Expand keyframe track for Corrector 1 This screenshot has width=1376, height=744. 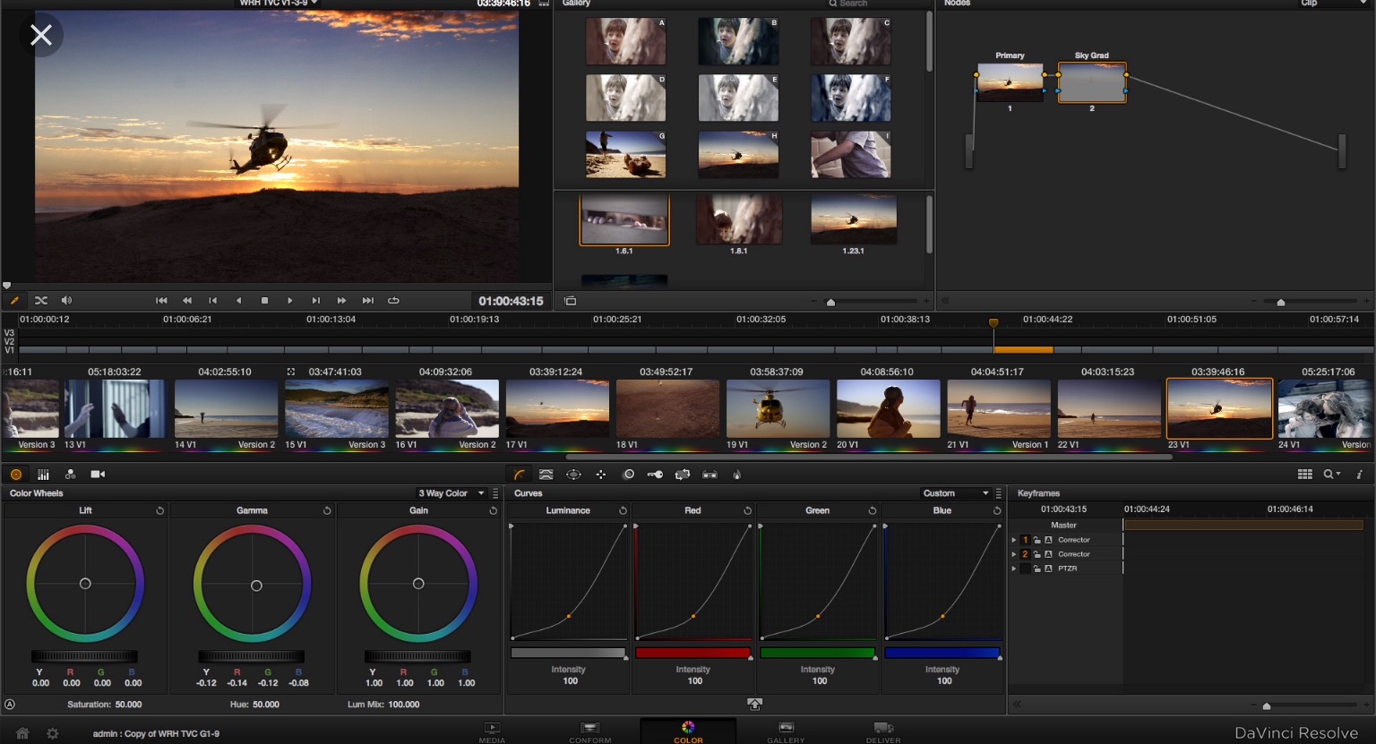click(x=1013, y=539)
